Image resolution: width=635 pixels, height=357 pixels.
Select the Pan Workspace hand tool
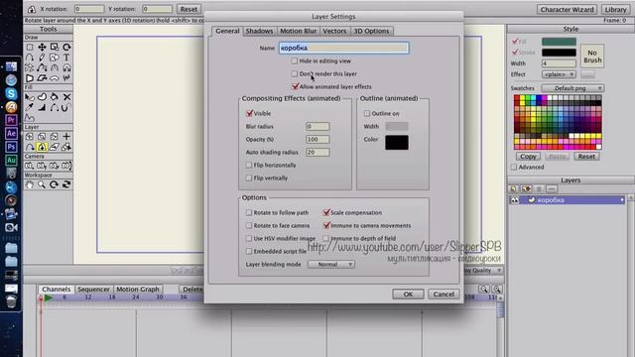click(x=30, y=184)
